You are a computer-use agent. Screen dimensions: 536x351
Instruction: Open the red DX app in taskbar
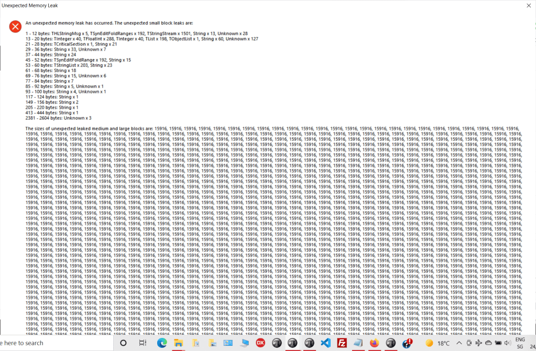tap(260, 343)
